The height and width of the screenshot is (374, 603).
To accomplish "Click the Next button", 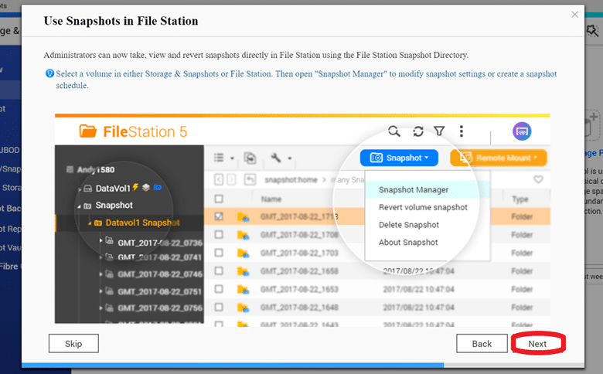I will [537, 343].
